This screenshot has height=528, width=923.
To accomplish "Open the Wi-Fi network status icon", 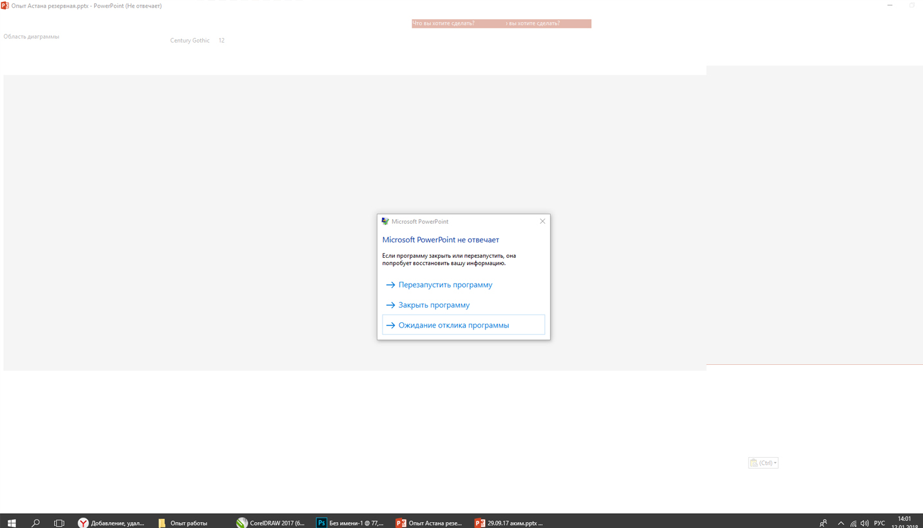I will pos(853,523).
